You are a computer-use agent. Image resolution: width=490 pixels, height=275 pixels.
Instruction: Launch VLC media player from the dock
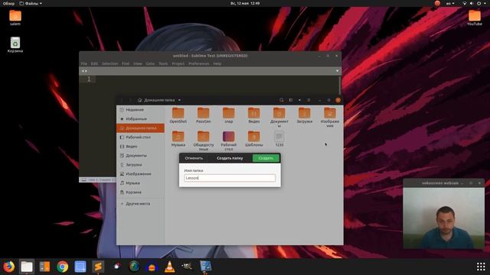(x=170, y=267)
